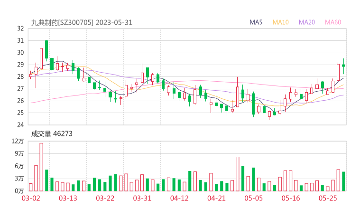
Task: Click the volume axis label 12万
Action: (18, 141)
